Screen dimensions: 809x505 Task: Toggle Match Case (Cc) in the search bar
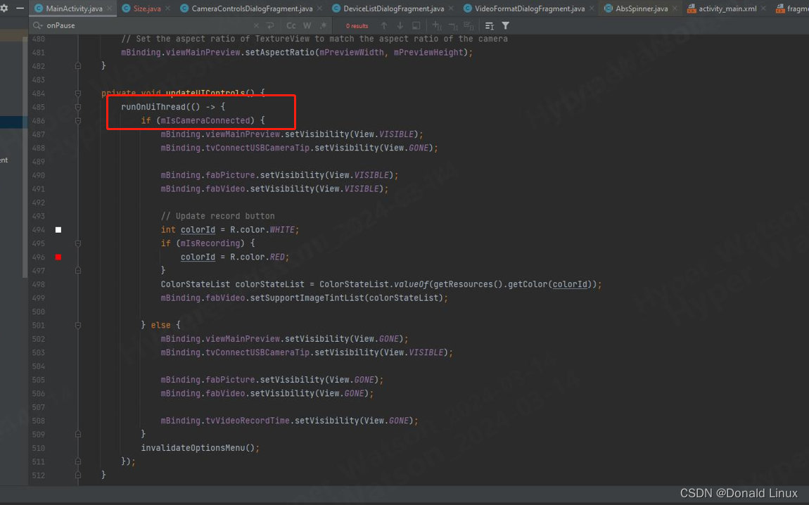tap(291, 25)
